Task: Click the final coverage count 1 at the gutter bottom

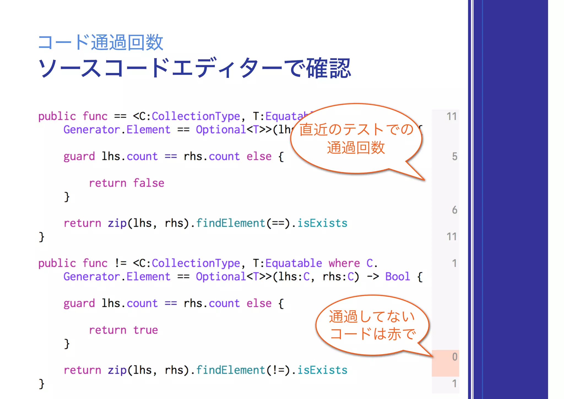Action: (x=454, y=384)
